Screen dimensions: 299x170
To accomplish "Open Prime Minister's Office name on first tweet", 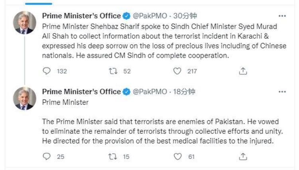I will pyautogui.click(x=81, y=16).
